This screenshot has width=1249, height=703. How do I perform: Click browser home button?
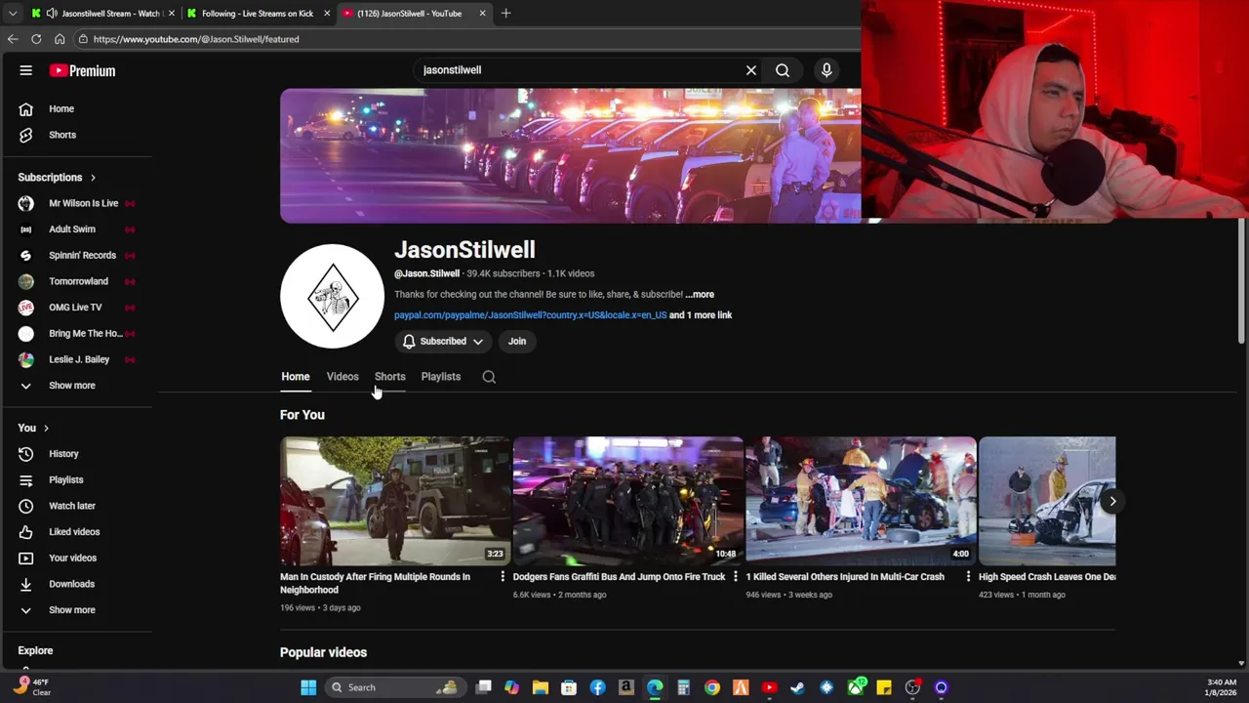coord(60,39)
